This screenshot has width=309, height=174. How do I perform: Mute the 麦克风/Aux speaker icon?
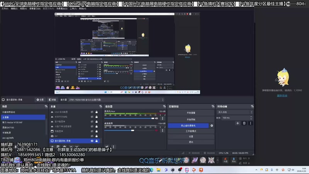pyautogui.click(x=157, y=118)
